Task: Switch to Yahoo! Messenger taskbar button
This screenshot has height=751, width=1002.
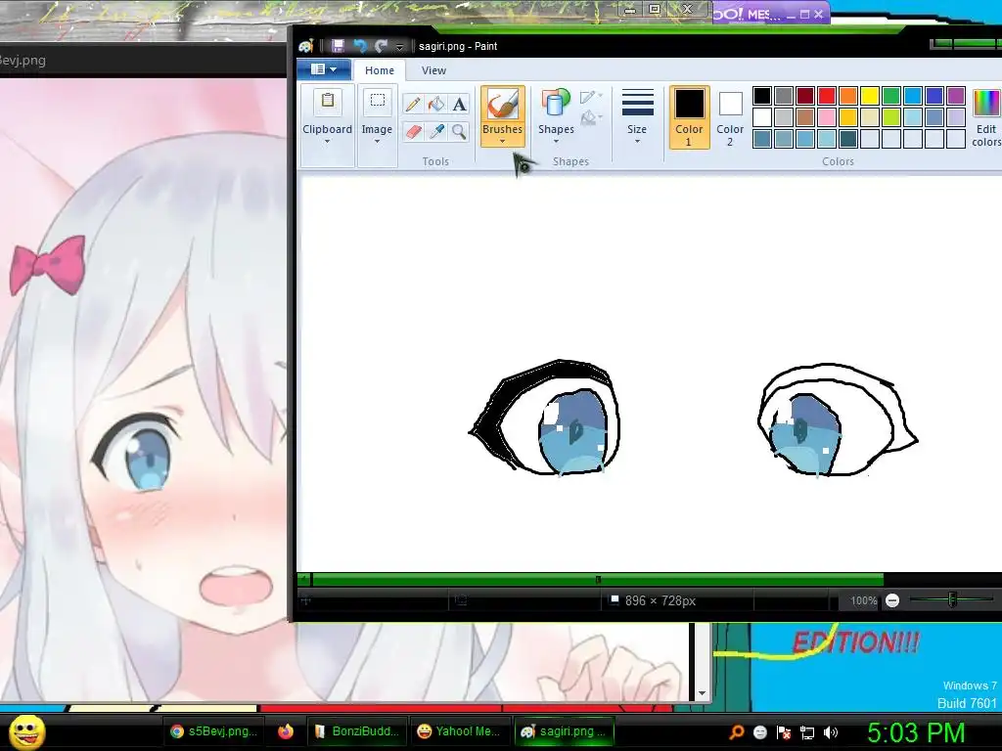Action: [x=459, y=731]
